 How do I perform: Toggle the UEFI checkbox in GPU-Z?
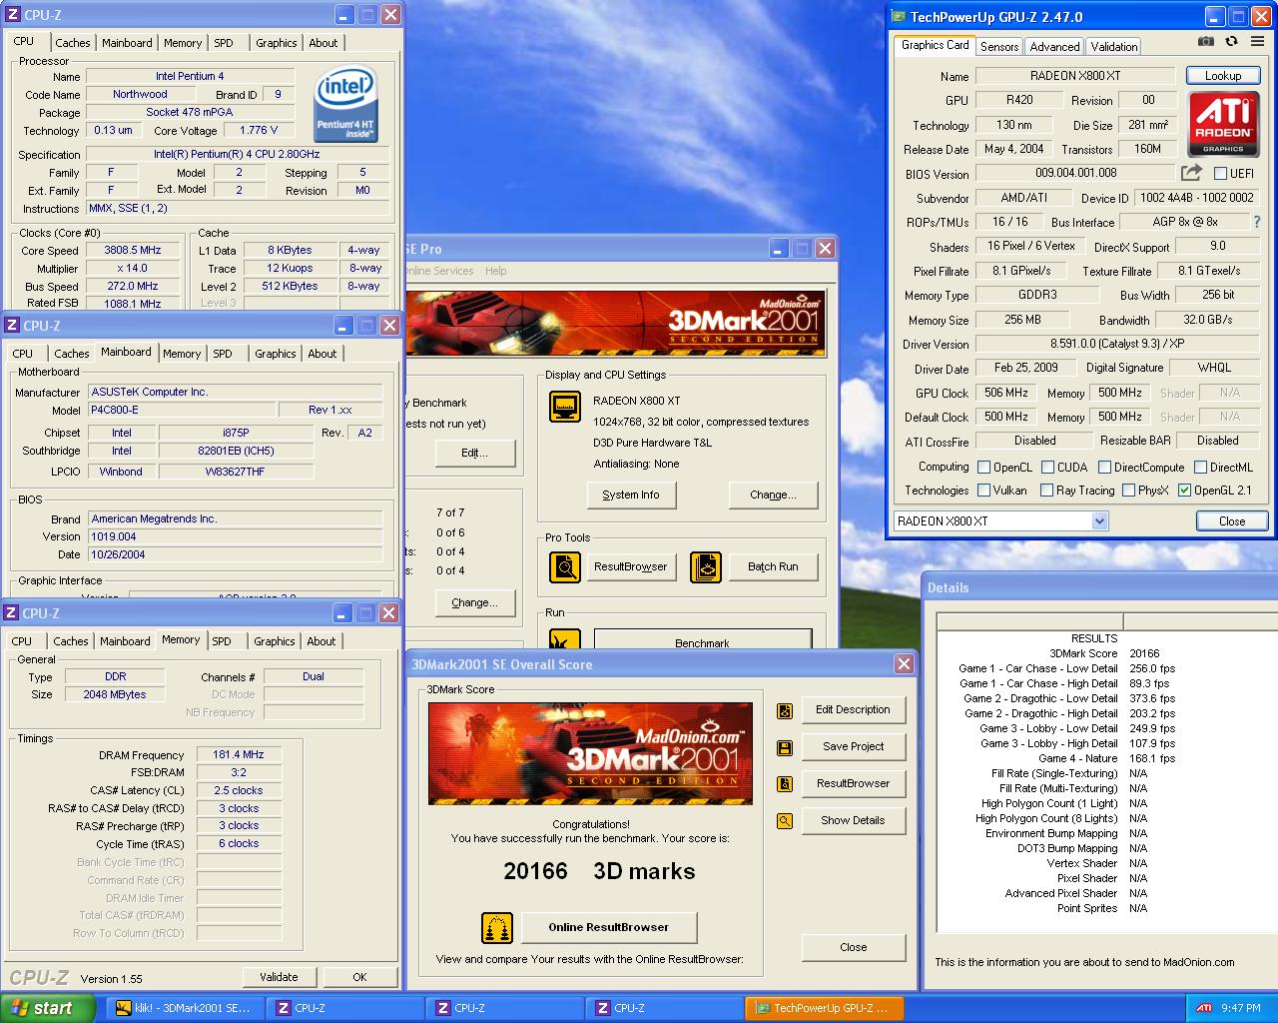[x=1220, y=174]
